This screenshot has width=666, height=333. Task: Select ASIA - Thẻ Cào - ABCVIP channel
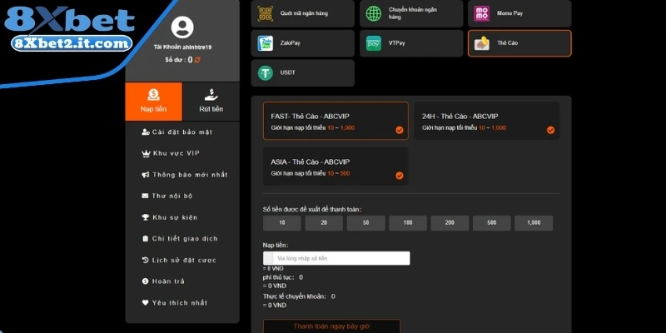coord(335,166)
